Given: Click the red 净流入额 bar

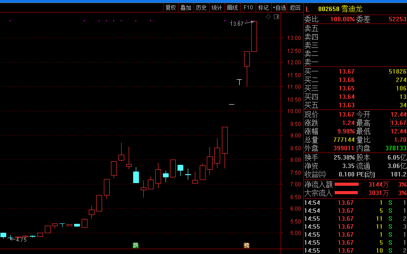Looking at the screenshot, I should tap(346, 184).
